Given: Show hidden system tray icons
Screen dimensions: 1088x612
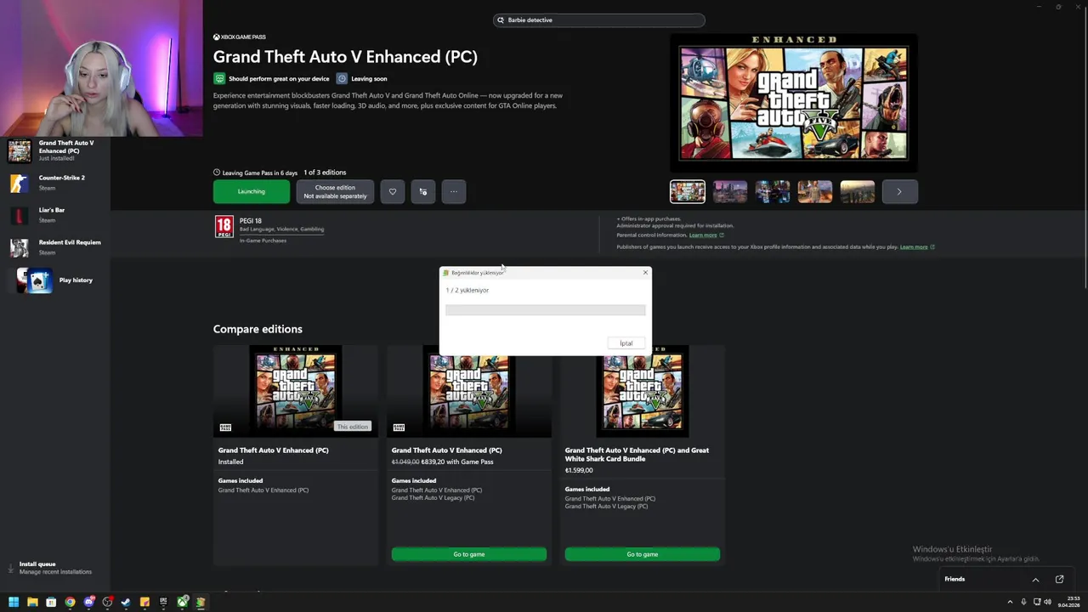Looking at the screenshot, I should point(1011,602).
